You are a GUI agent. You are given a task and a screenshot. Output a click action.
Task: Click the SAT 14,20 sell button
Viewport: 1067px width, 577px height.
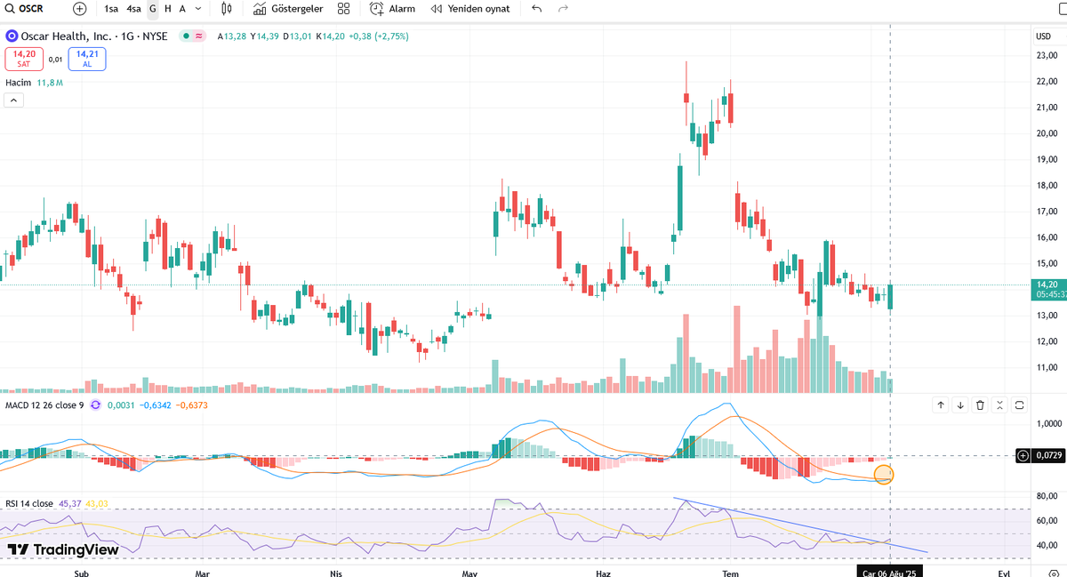pos(24,59)
